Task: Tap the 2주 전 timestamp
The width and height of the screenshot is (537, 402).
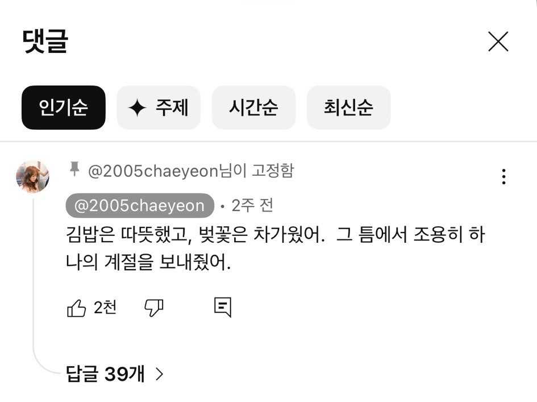Action: 252,206
